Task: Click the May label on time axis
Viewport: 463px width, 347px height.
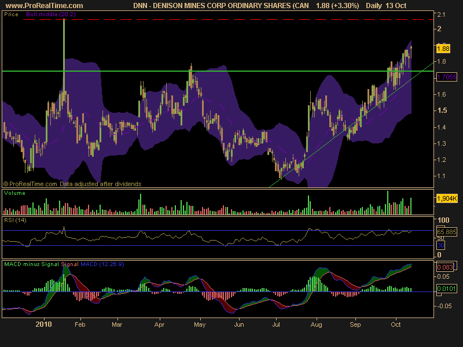Action: [x=200, y=324]
